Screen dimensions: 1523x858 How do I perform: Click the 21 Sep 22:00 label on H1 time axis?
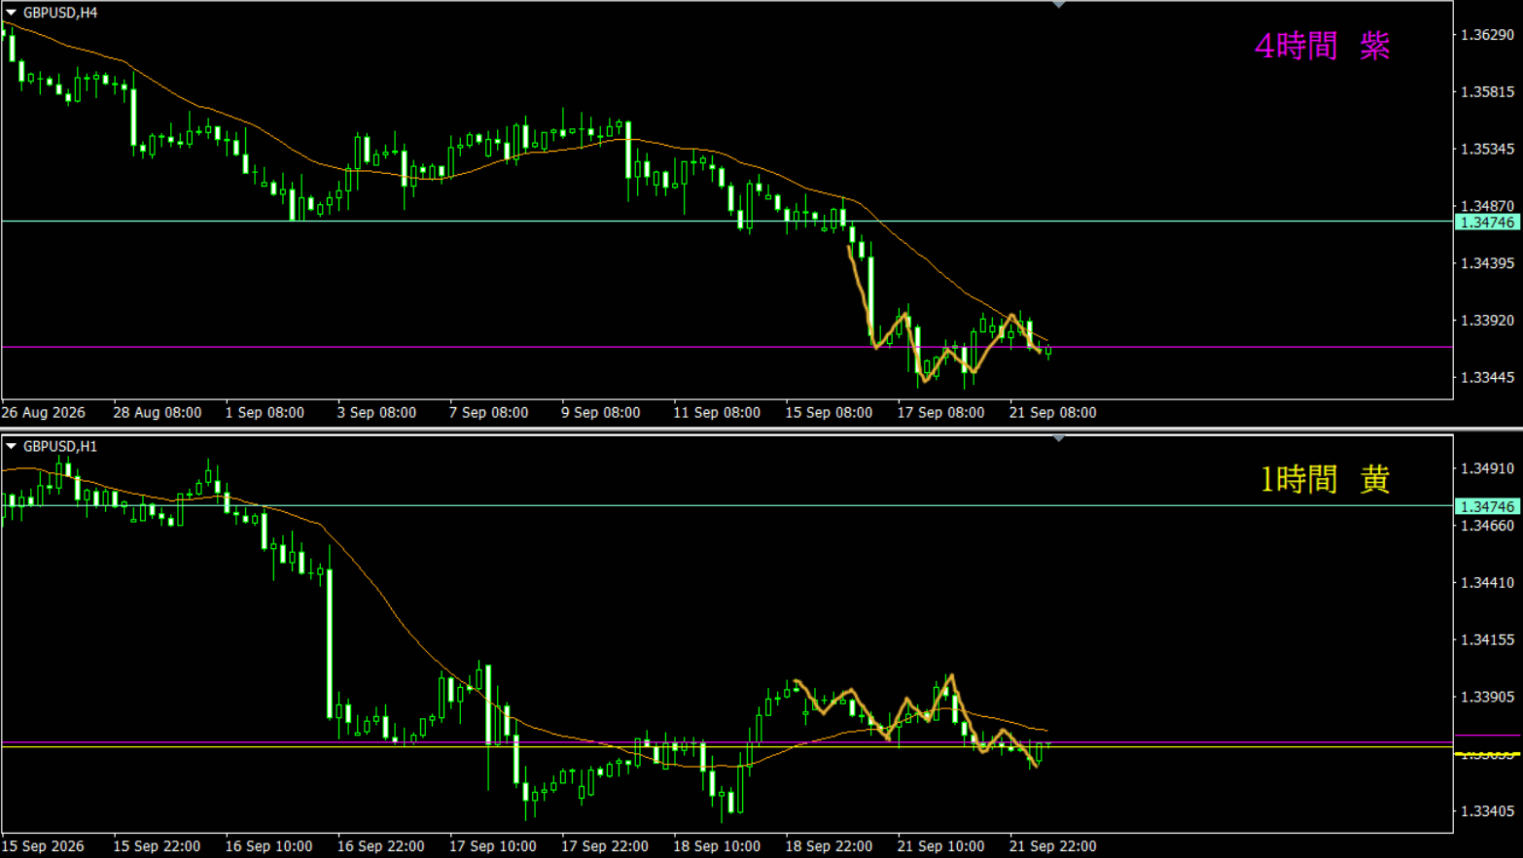[1052, 845]
